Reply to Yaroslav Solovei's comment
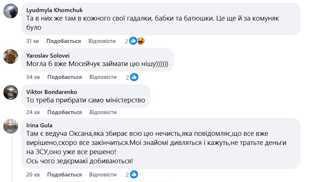 pyautogui.click(x=103, y=77)
